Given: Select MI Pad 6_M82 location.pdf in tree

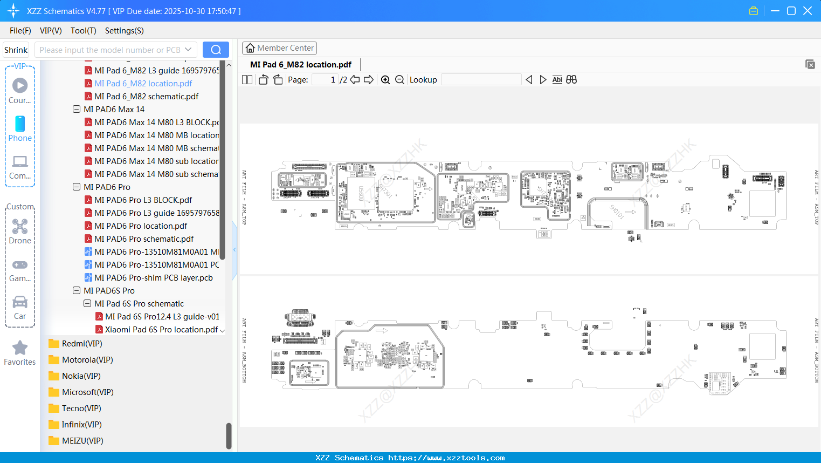Looking at the screenshot, I should 143,84.
